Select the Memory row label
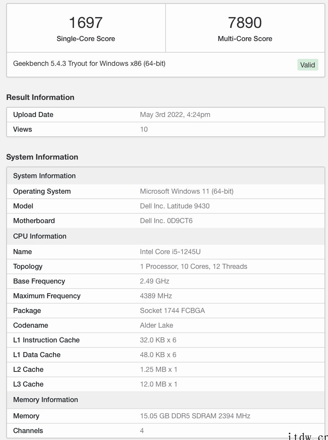Screen dimensions: 328x440 [x=26, y=416]
